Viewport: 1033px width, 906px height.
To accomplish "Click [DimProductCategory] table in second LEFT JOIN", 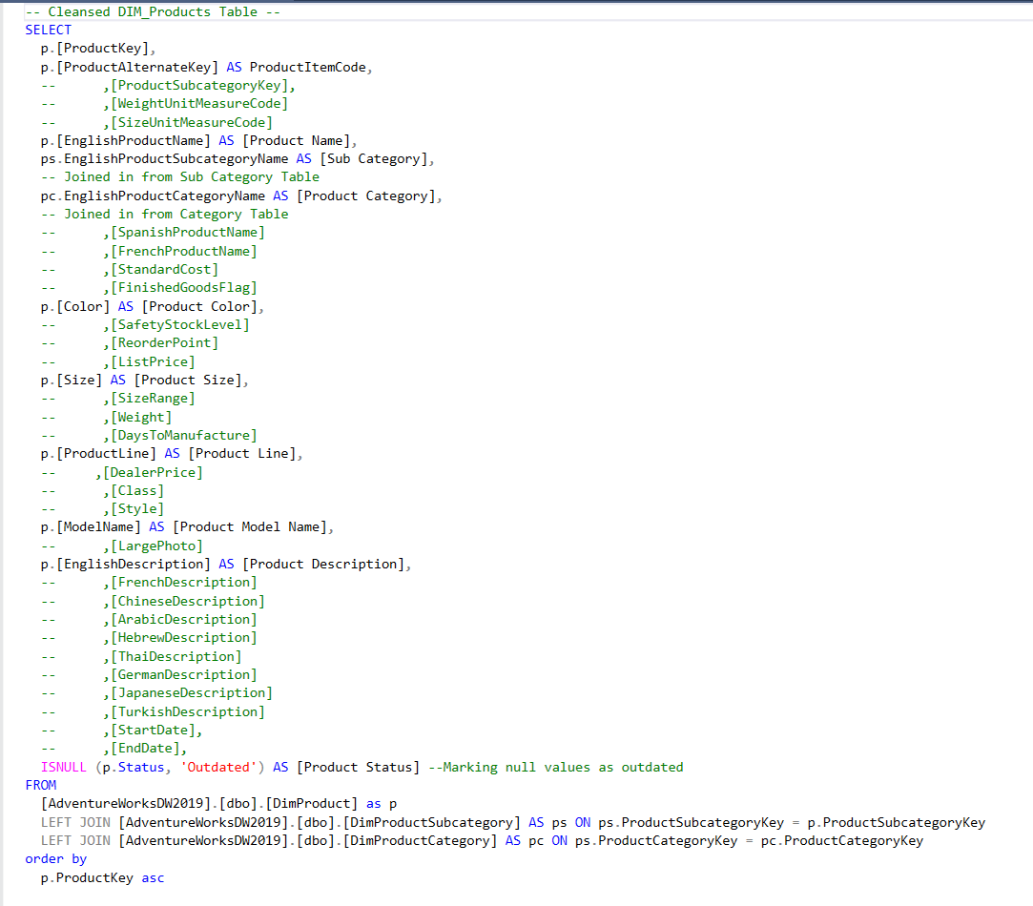I will tap(421, 841).
